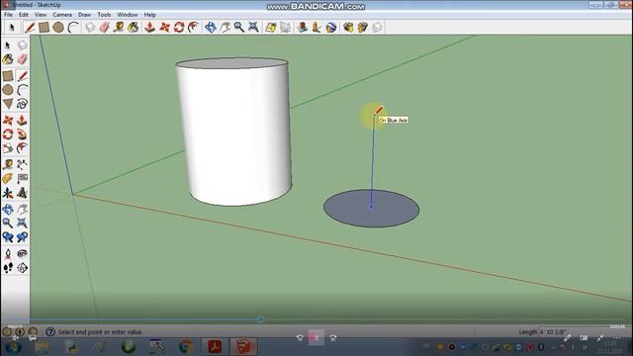Viewport: 633px width, 356px height.
Task: Click the Next view icon in left palette
Action: (22, 237)
